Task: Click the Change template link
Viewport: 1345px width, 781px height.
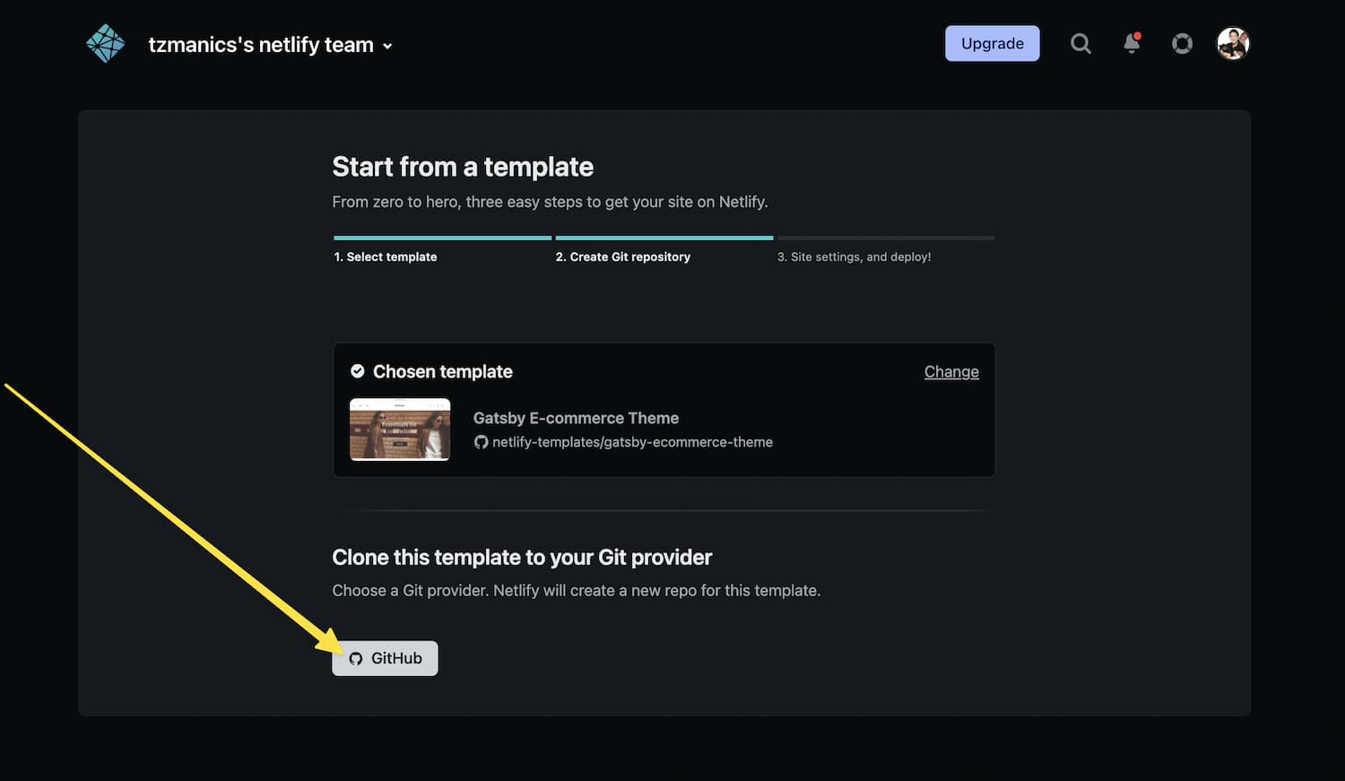Action: tap(951, 371)
